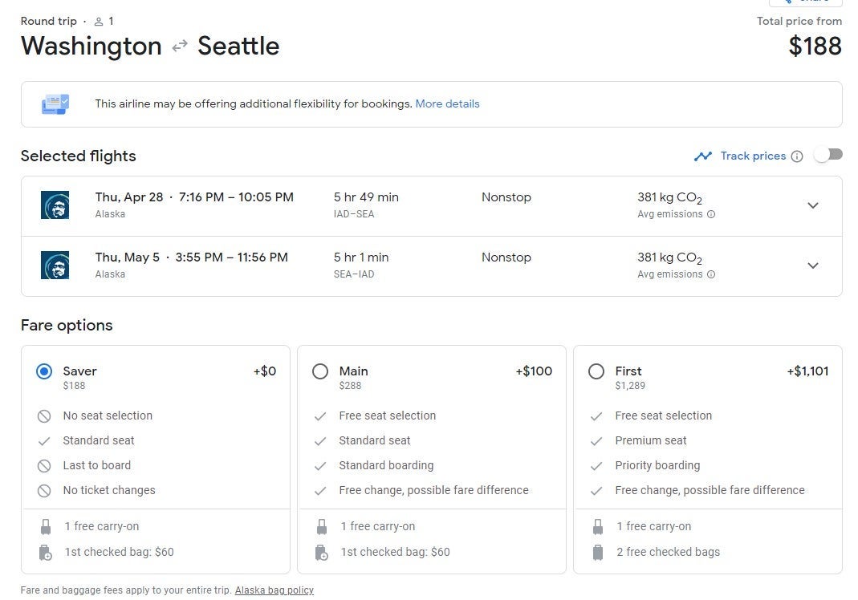The image size is (858, 600).
Task: Click emissions info icon for SEA–IAD flight
Action: [711, 274]
